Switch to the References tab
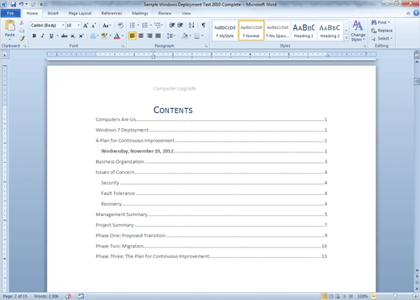The width and height of the screenshot is (420, 300). [111, 13]
